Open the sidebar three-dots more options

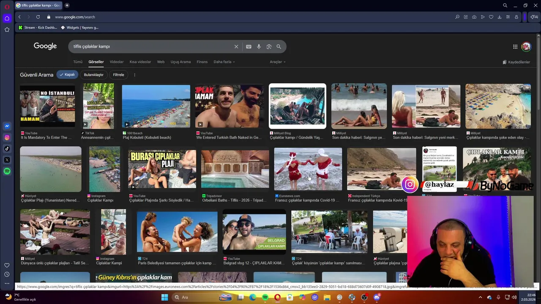(7, 284)
